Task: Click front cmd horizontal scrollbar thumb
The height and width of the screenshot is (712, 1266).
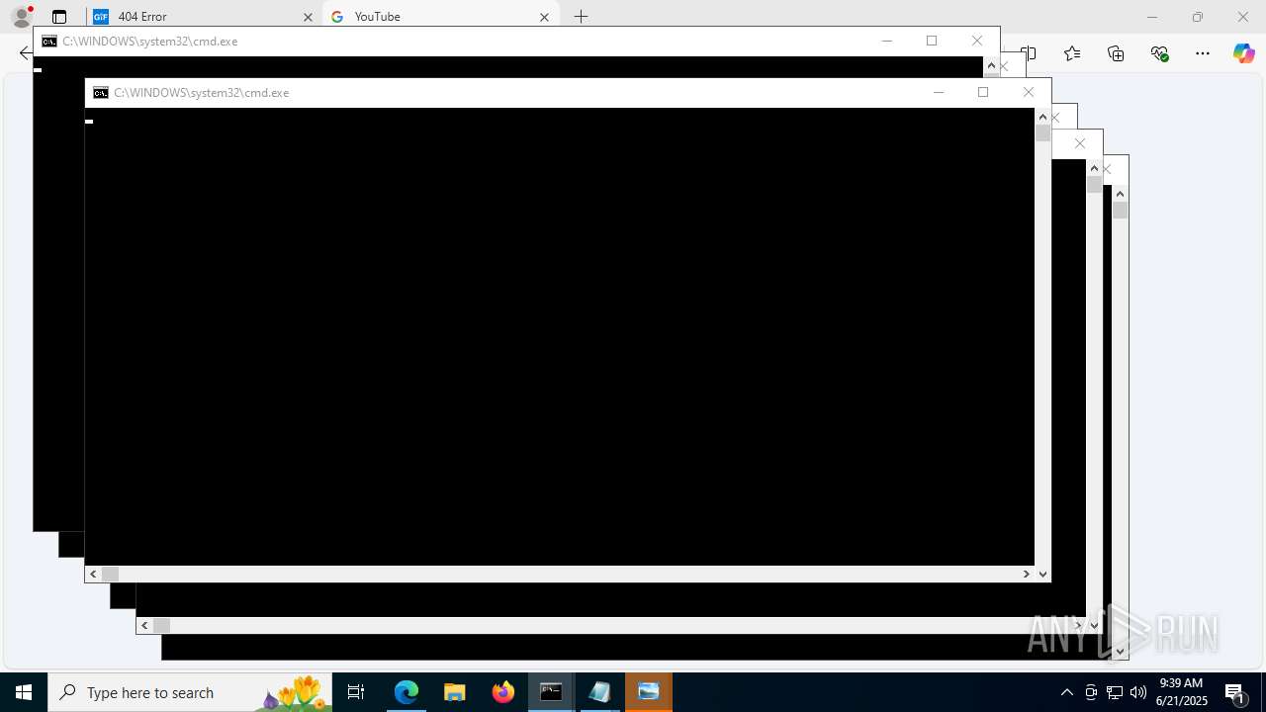Action: coord(111,574)
